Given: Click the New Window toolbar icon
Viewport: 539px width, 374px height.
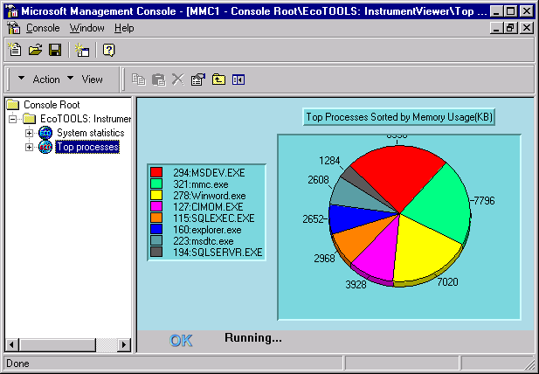Looking at the screenshot, I should click(82, 50).
